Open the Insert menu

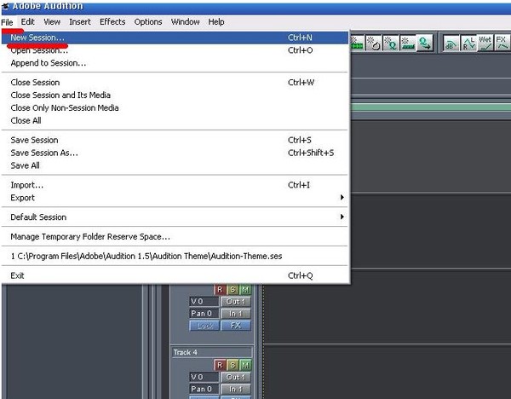80,22
